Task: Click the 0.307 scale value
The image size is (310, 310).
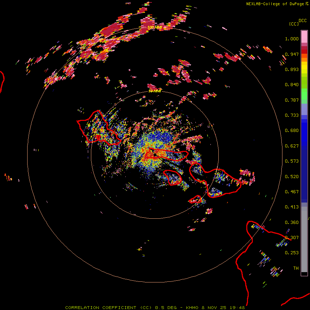Action: point(292,237)
